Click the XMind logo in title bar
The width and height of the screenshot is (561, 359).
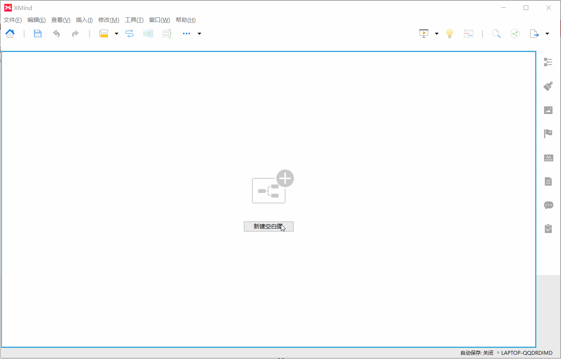pos(8,8)
